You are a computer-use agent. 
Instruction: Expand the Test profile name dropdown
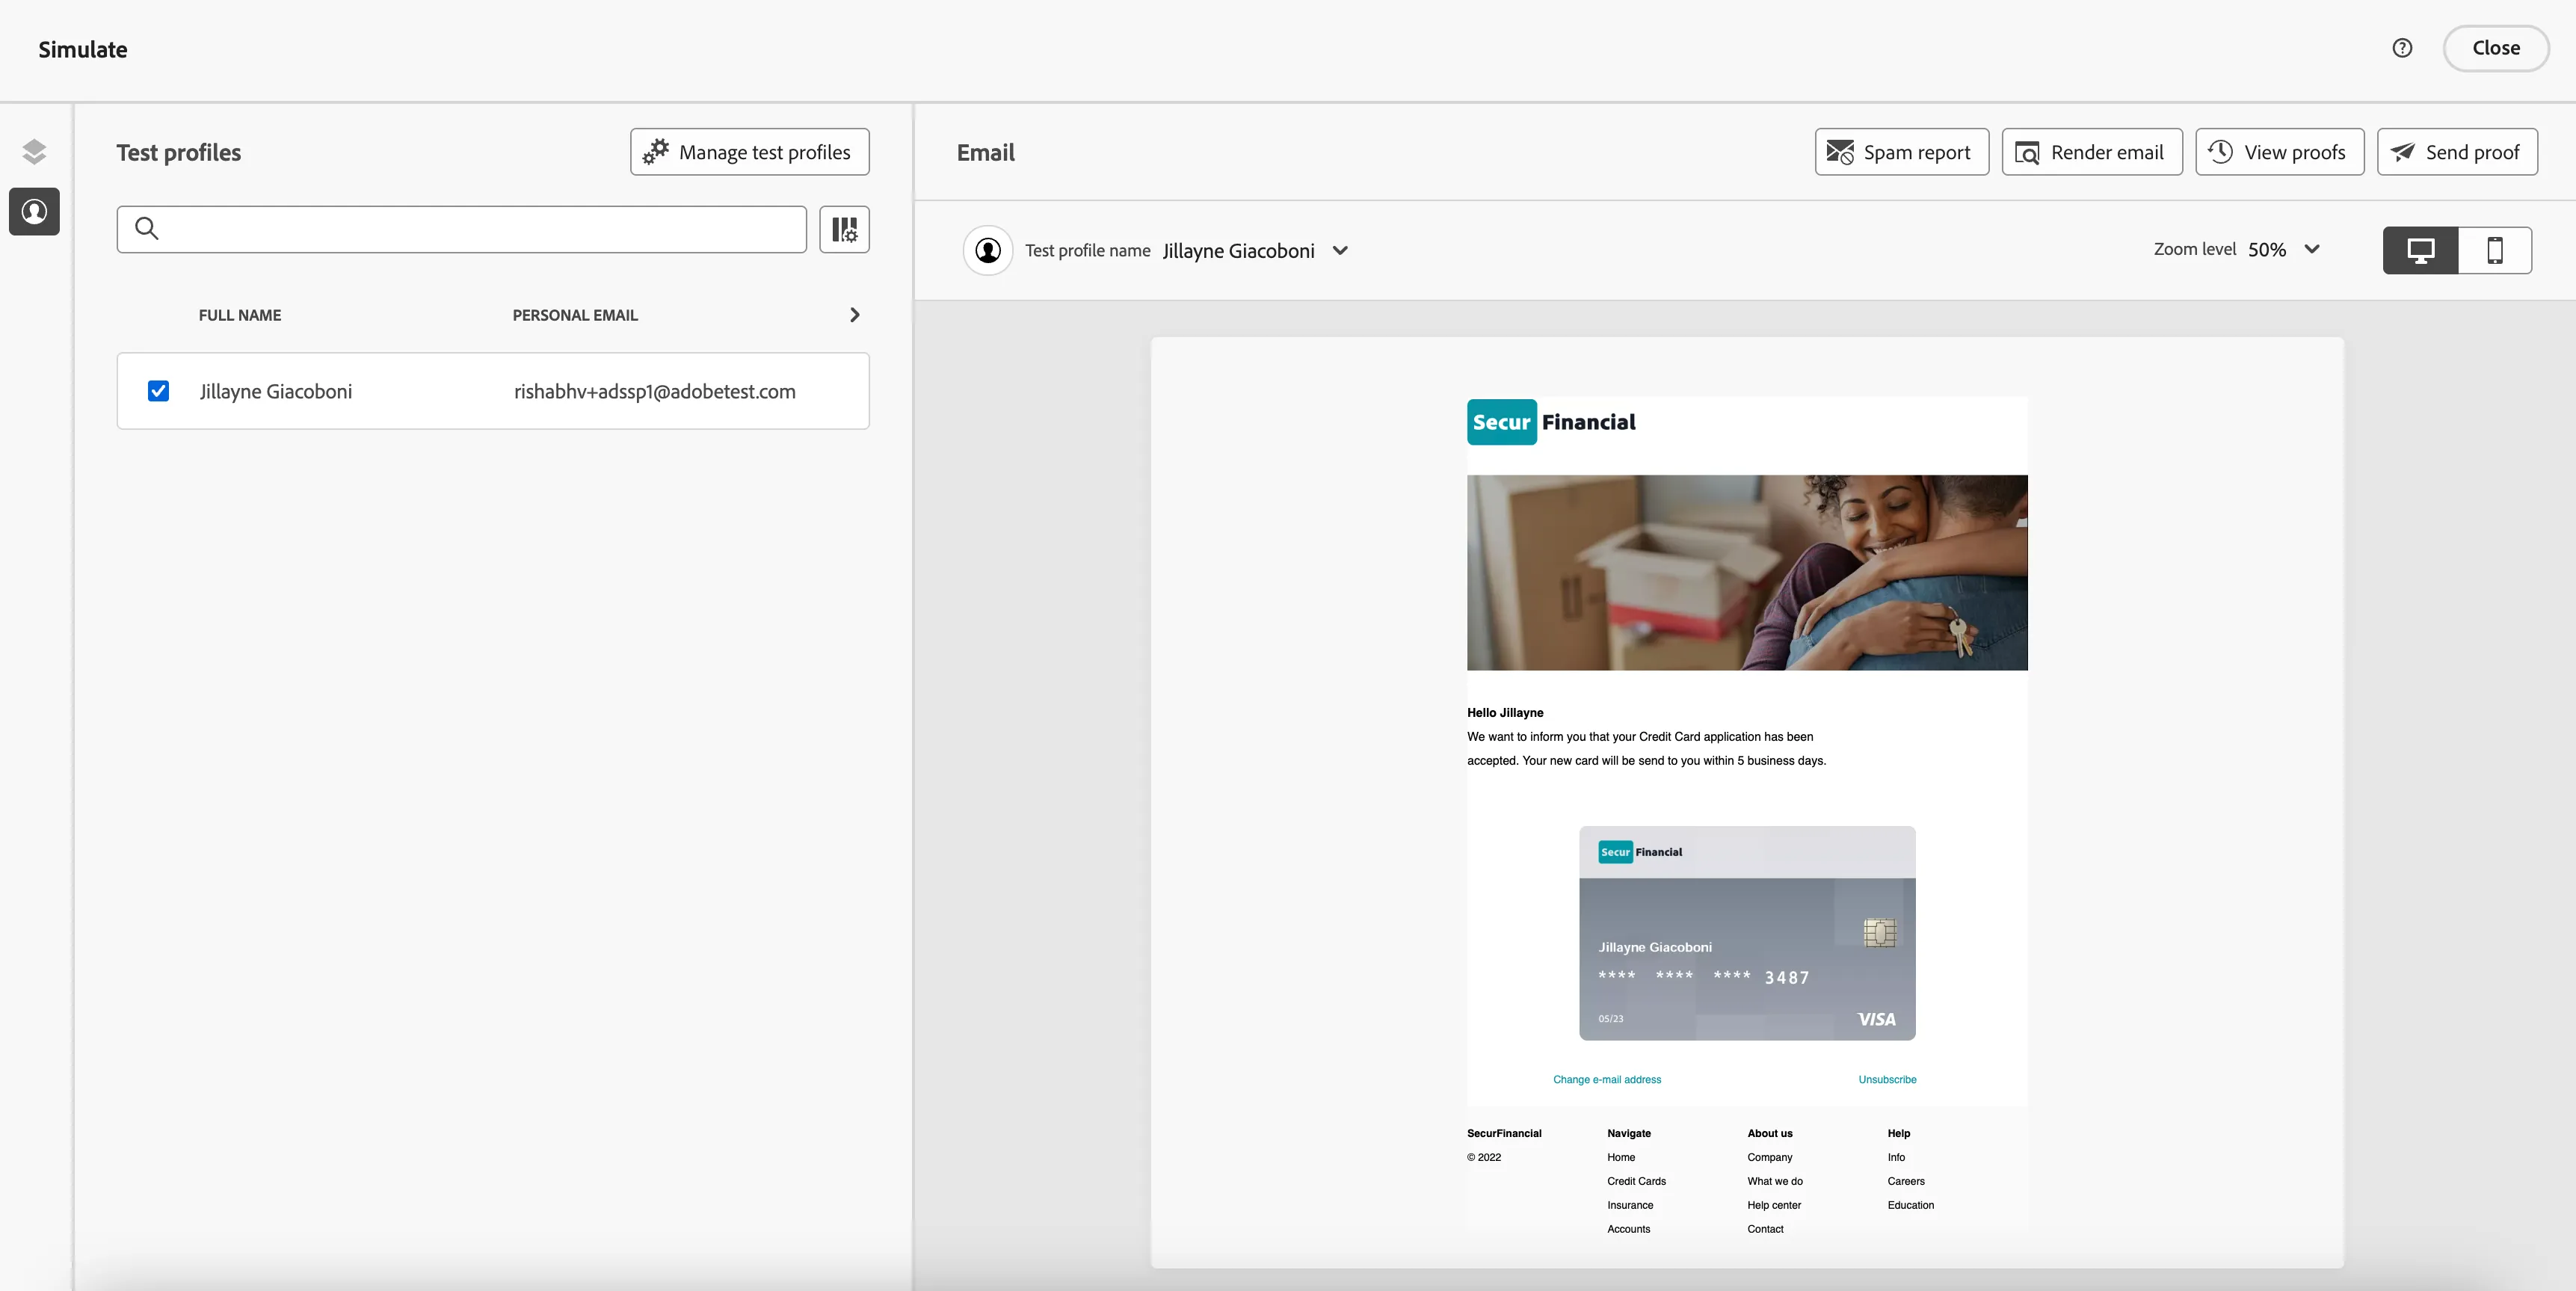click(x=1340, y=251)
